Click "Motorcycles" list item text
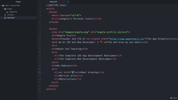This screenshot has width=178, height=100. [x=67, y=79]
